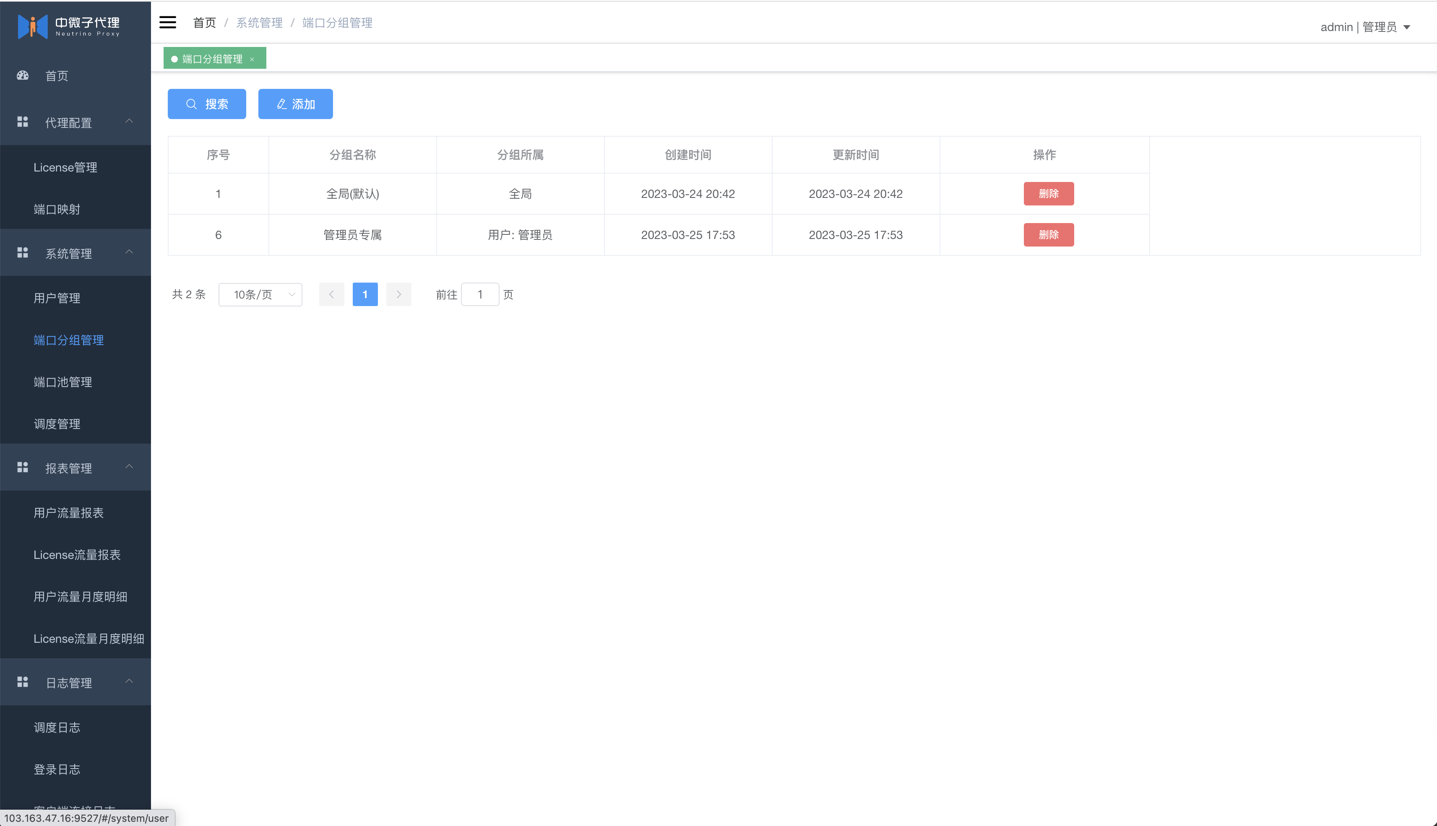This screenshot has height=826, width=1437.
Task: Click the 搜索 search button
Action: tap(207, 104)
